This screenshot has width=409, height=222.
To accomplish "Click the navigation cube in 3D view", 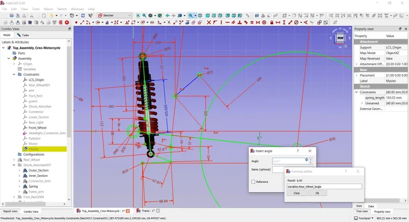I will [340, 38].
